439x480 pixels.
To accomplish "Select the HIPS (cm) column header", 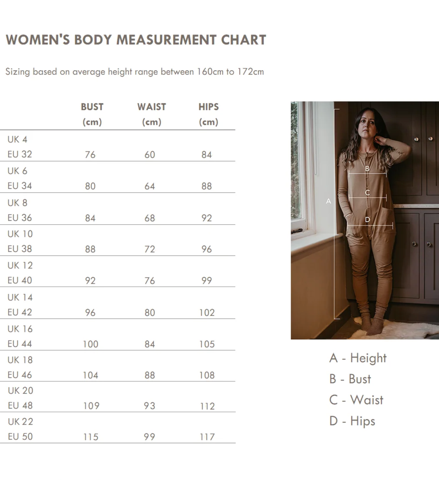I will pyautogui.click(x=209, y=114).
